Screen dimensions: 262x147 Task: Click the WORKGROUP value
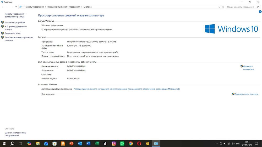(73, 79)
